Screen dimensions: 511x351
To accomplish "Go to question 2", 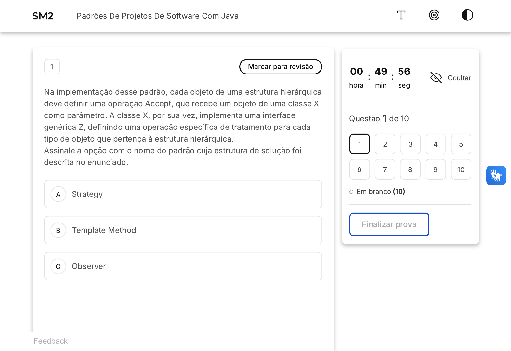I will point(385,144).
